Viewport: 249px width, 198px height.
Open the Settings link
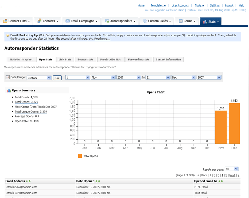click(x=215, y=5)
